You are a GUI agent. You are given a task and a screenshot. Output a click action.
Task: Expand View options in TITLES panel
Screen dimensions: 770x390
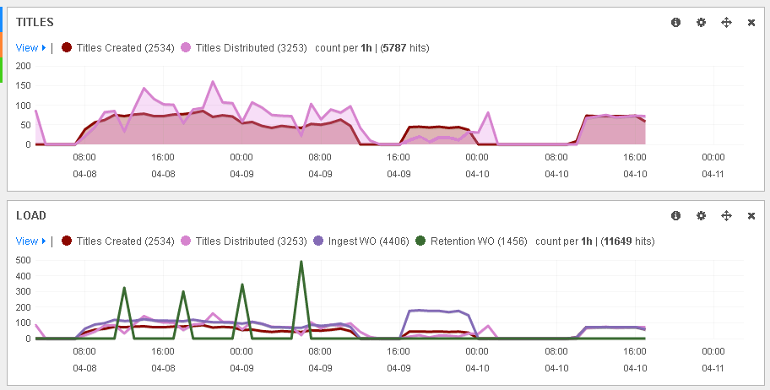pos(30,48)
